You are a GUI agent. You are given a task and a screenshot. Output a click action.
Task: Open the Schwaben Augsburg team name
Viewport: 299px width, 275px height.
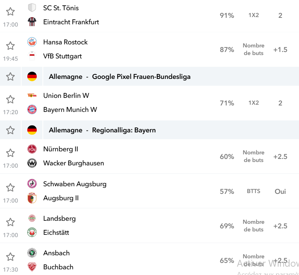click(75, 184)
